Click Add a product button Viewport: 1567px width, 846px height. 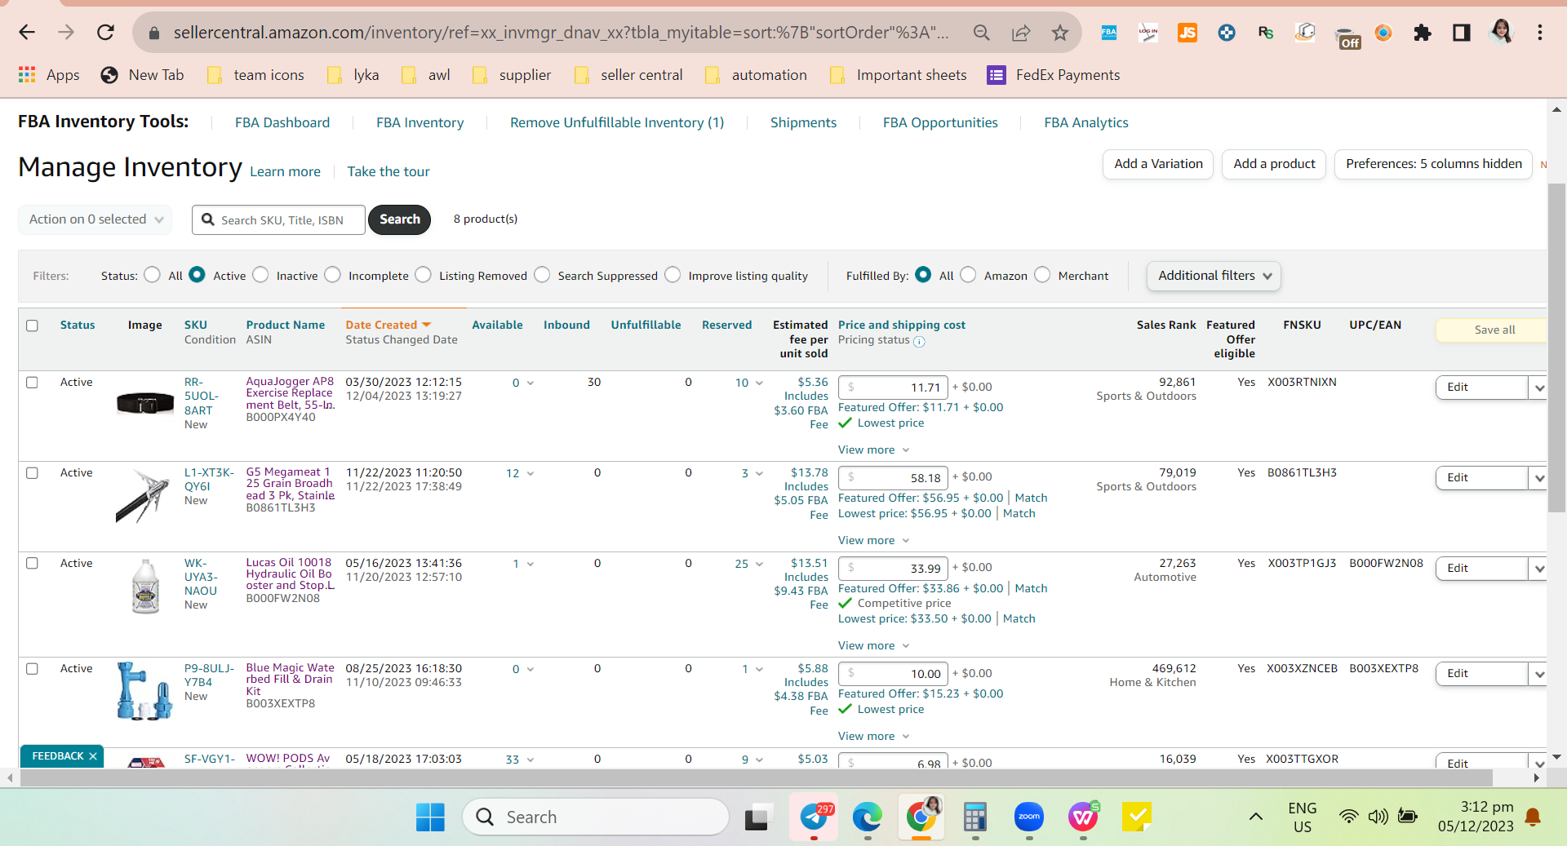tap(1274, 164)
